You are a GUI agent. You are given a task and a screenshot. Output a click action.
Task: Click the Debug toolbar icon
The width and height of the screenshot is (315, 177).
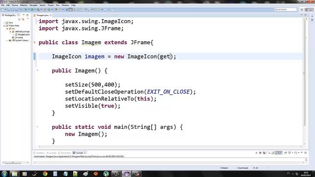point(26,9)
